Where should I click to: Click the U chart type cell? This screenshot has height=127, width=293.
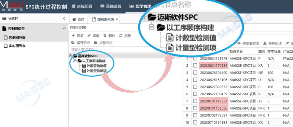(262, 80)
